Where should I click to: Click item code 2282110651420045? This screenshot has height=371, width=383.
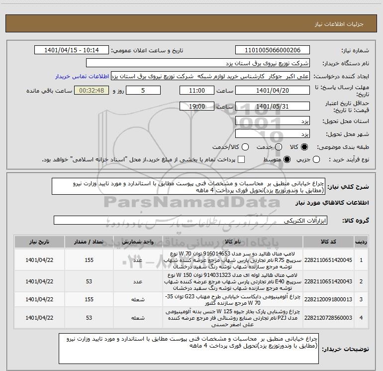click(x=328, y=260)
